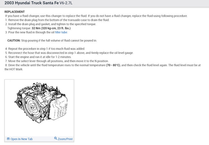Click the bold 70 - 80°C temperature text

tap(113, 65)
